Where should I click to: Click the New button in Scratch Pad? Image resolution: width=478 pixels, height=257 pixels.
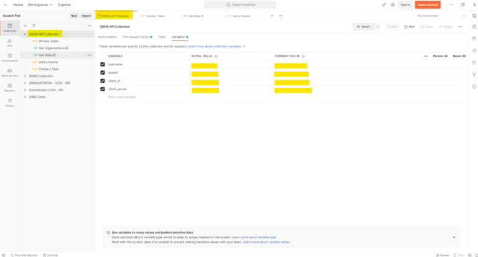pos(74,16)
